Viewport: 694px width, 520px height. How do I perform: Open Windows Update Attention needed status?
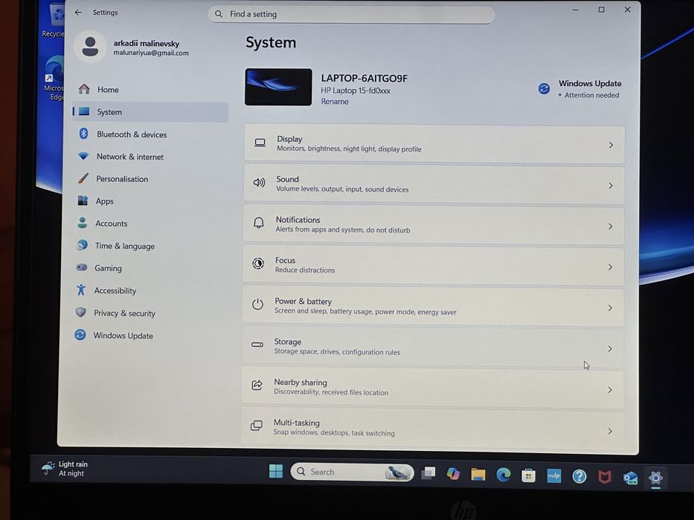click(x=580, y=89)
